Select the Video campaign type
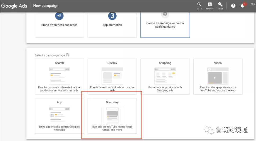The height and width of the screenshot is (141, 256). pos(218,76)
